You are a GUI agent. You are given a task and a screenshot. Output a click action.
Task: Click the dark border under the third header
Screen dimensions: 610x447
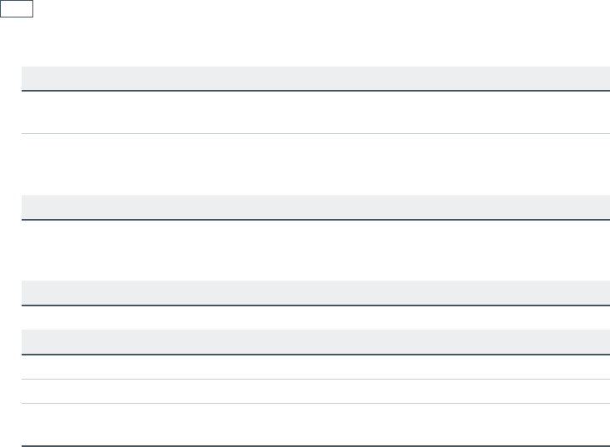(x=315, y=305)
